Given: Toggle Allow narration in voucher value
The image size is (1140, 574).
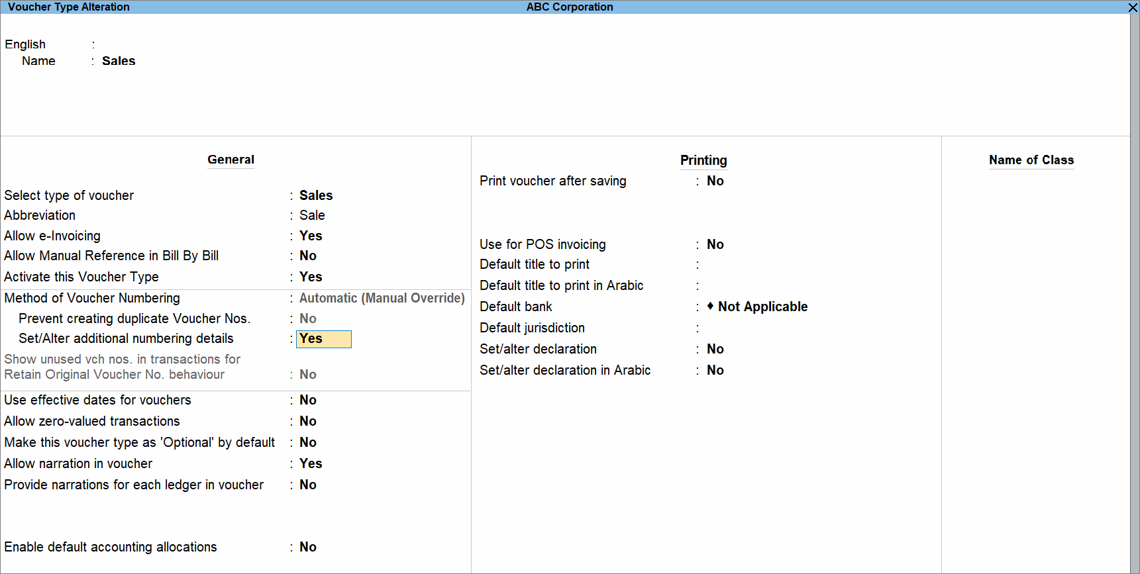Looking at the screenshot, I should click(311, 463).
